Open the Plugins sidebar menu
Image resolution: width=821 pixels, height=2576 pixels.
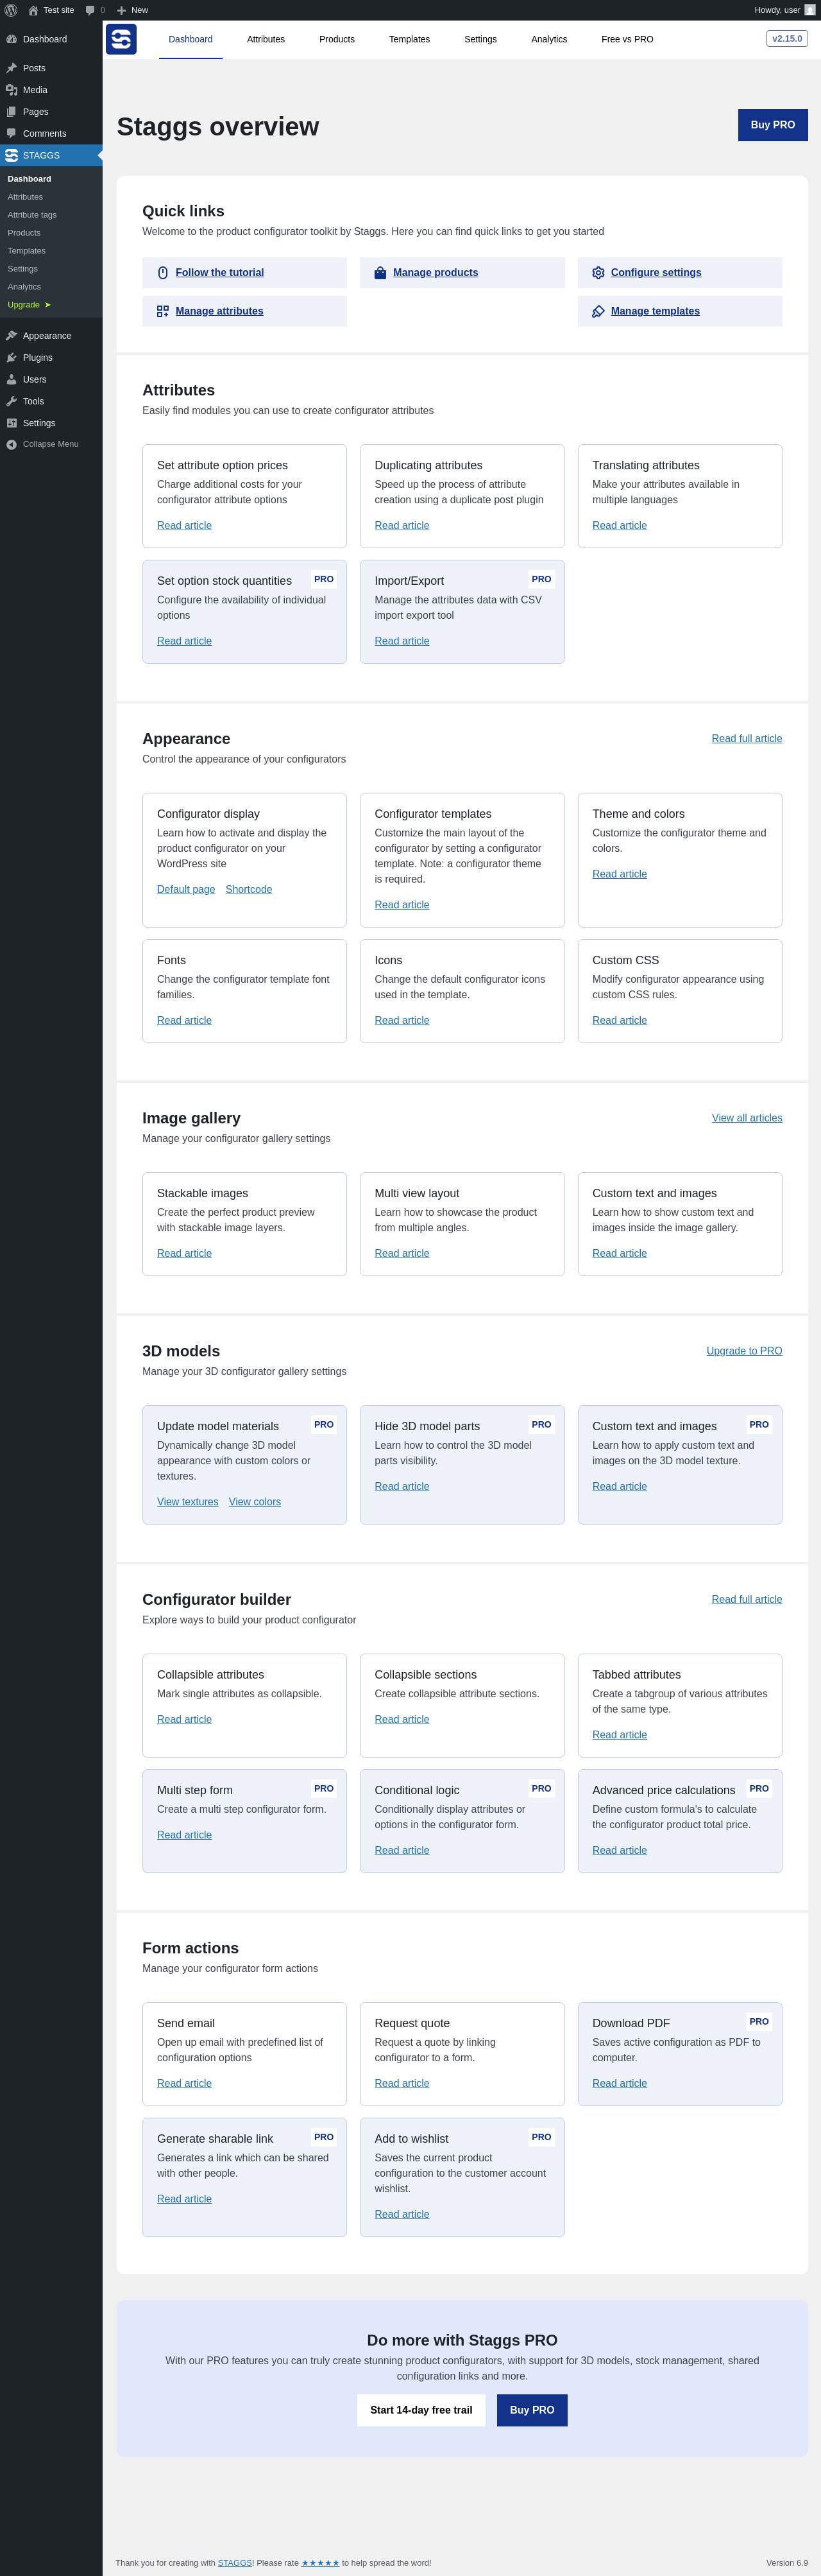coord(37,358)
